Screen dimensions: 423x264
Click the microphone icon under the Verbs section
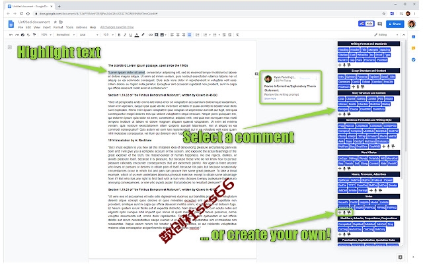(344, 213)
